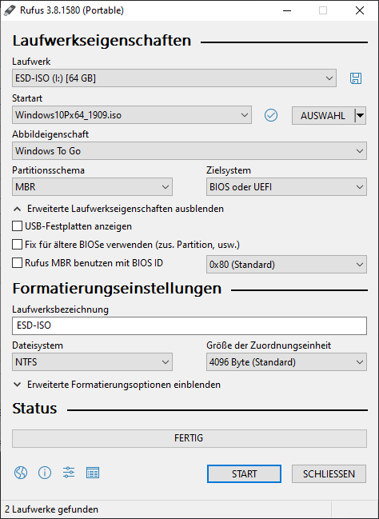The width and height of the screenshot is (379, 519).
Task: Show the log window icon
Action: (x=93, y=473)
